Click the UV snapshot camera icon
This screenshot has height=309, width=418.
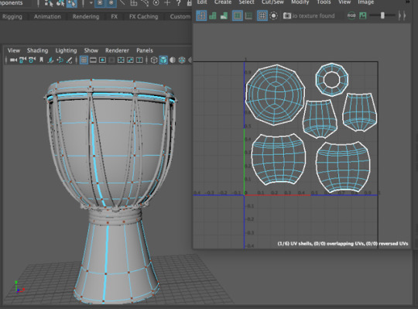coord(287,15)
